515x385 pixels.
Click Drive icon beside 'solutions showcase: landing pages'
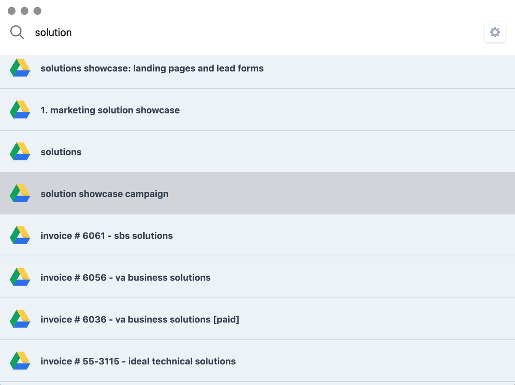tap(20, 68)
